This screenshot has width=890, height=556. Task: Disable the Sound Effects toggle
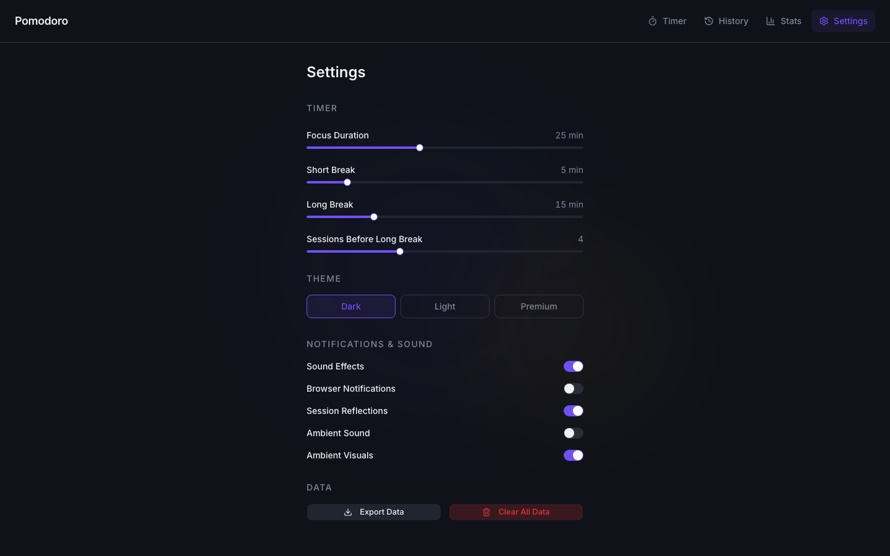click(x=574, y=366)
